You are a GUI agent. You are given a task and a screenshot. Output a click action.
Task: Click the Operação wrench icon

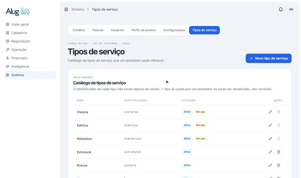[x=7, y=50]
